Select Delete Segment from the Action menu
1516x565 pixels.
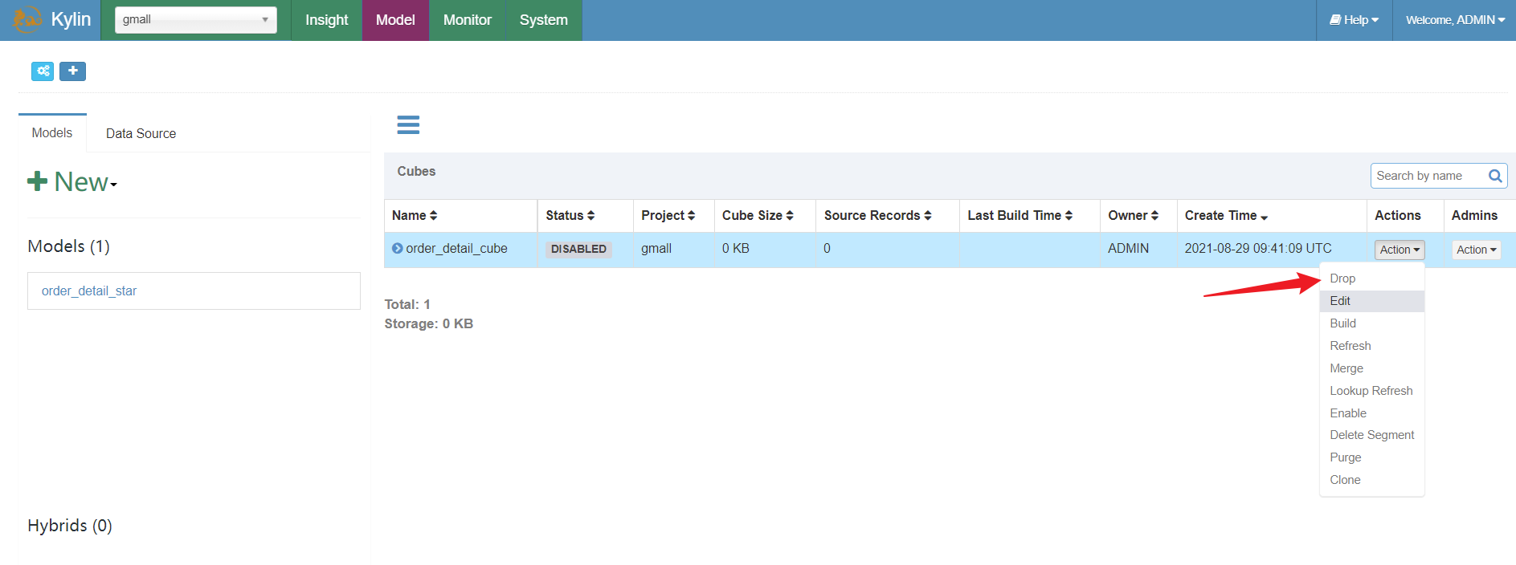point(1371,435)
